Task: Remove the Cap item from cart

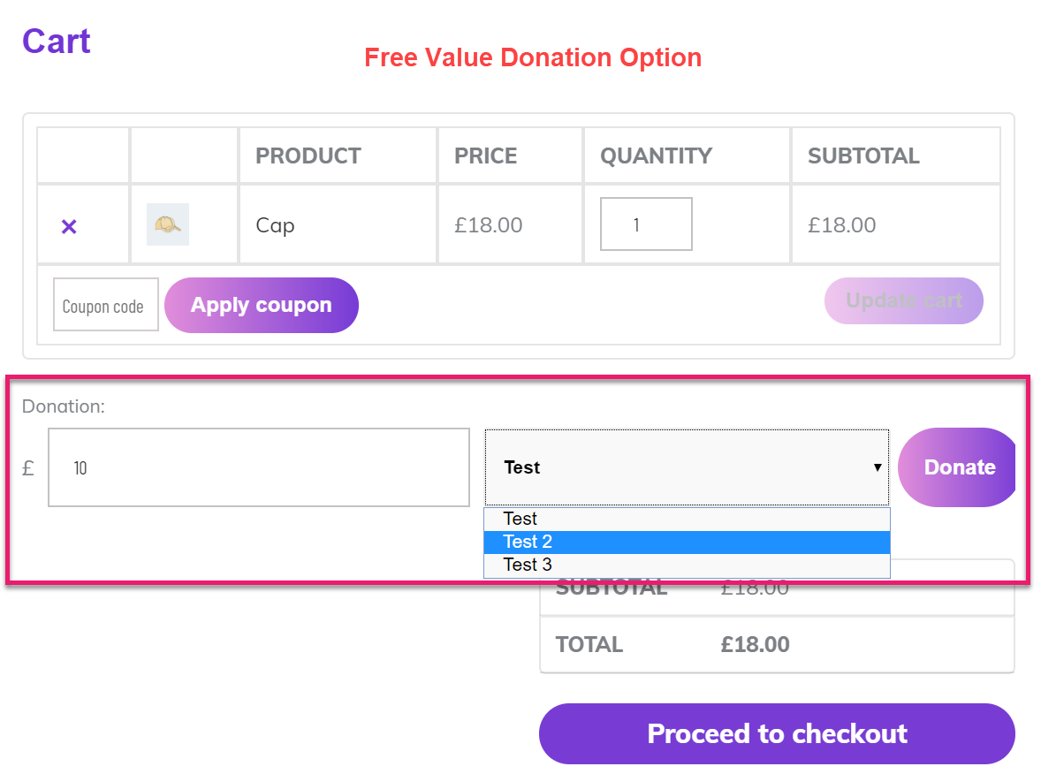Action: (69, 226)
